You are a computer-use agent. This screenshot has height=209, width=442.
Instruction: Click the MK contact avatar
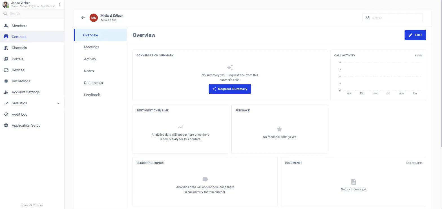click(94, 18)
